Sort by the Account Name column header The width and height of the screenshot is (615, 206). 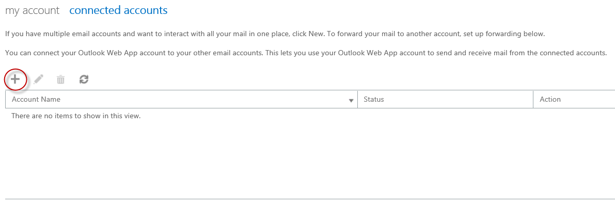point(36,99)
